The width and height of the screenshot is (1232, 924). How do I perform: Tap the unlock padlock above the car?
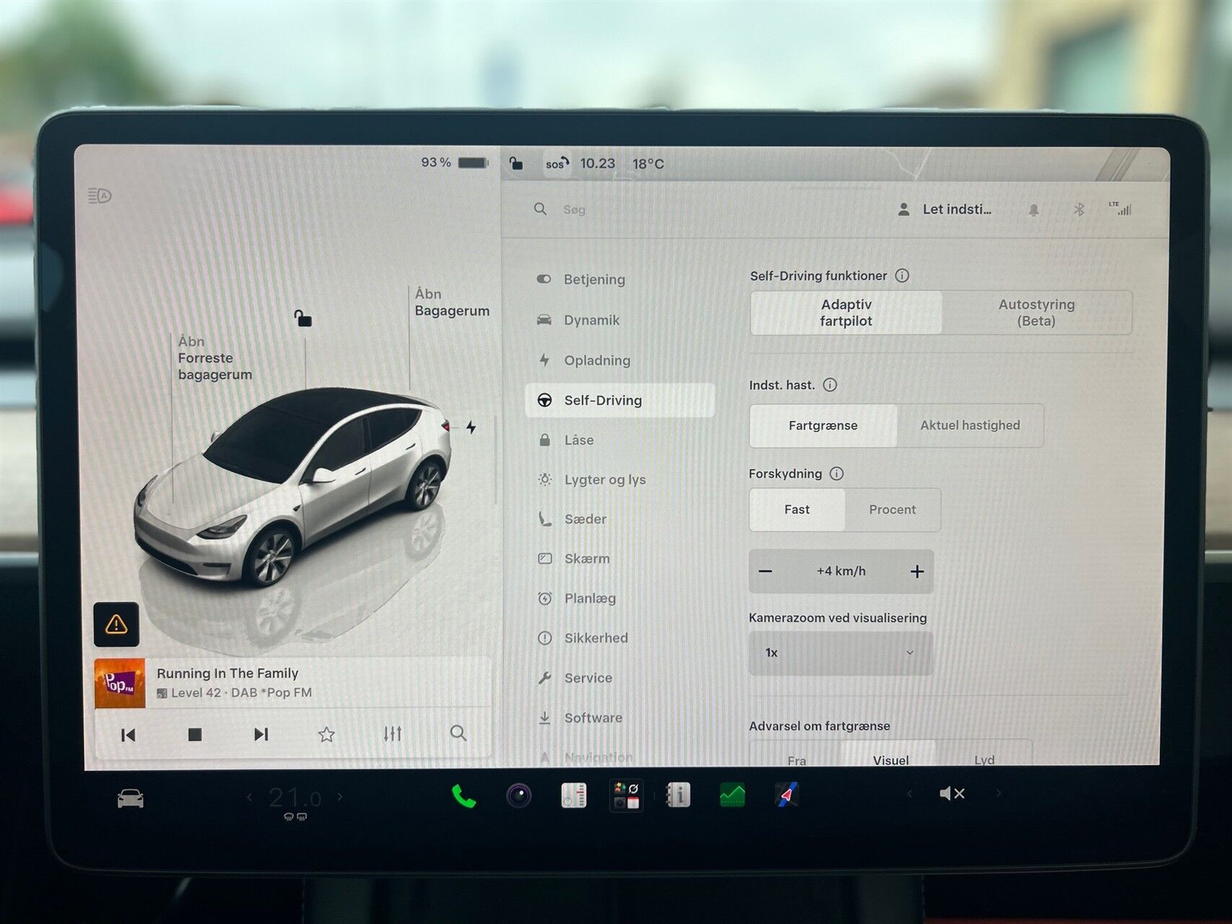point(303,318)
